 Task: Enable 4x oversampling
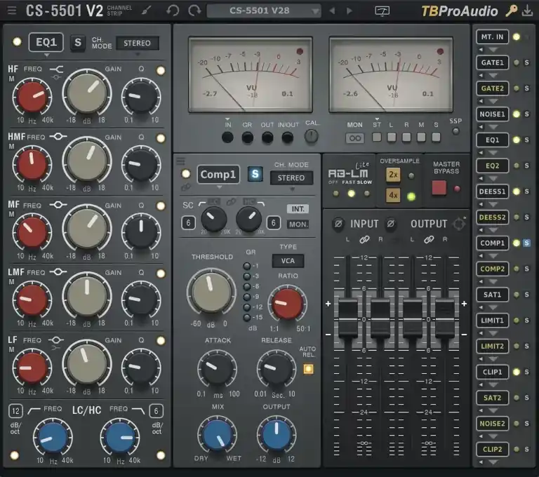pyautogui.click(x=393, y=195)
